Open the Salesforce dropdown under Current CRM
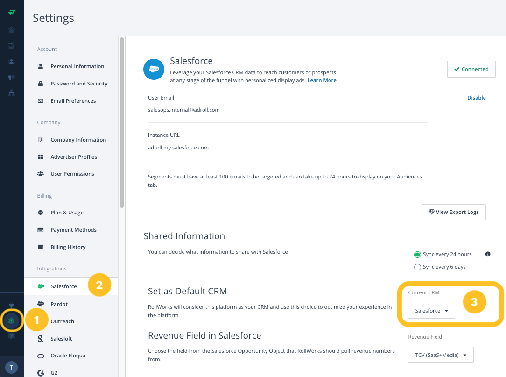This screenshot has width=506, height=377. [x=431, y=310]
